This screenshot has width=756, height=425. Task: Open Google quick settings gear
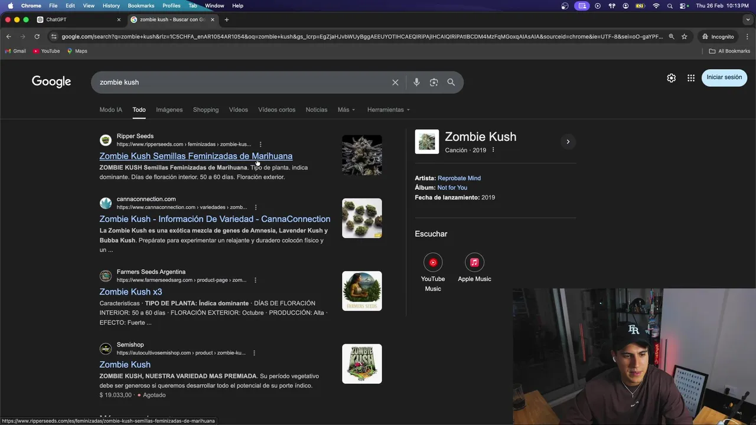coord(671,78)
